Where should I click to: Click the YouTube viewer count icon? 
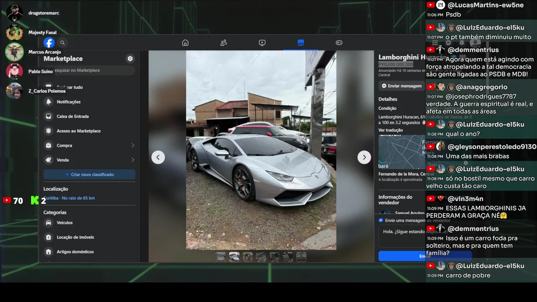tap(7, 200)
